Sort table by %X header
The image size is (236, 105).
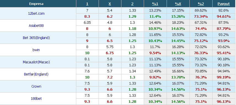pyautogui.click(x=178, y=4)
